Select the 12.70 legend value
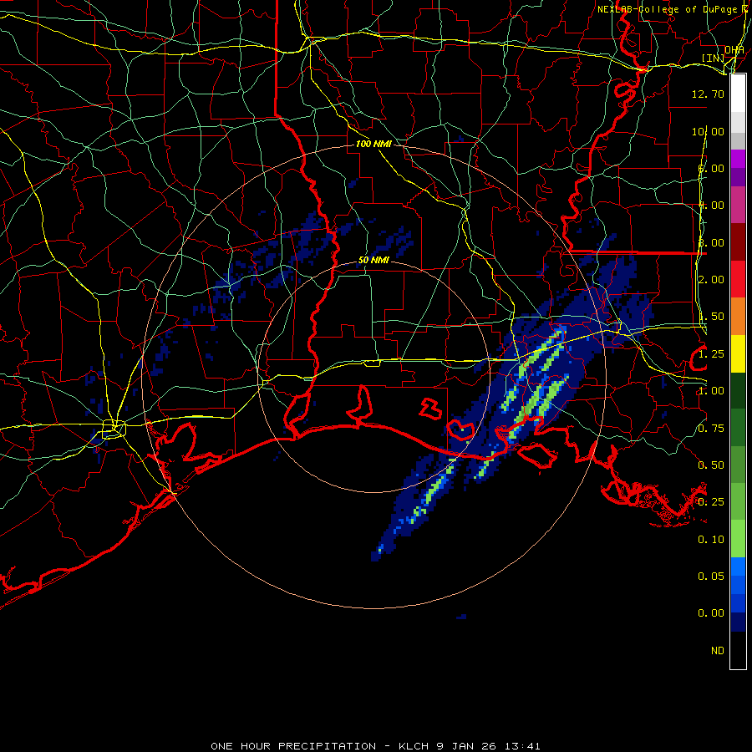Image resolution: width=752 pixels, height=752 pixels. 708,94
